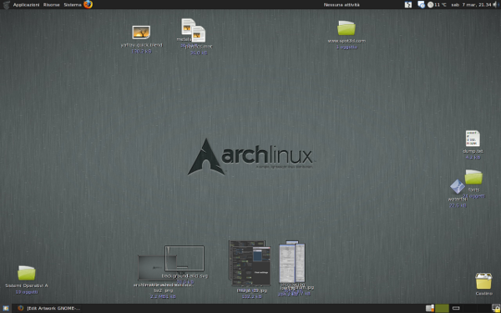Select the background_hicl.svg thumbnail
This screenshot has width=501, height=313.
(x=185, y=258)
